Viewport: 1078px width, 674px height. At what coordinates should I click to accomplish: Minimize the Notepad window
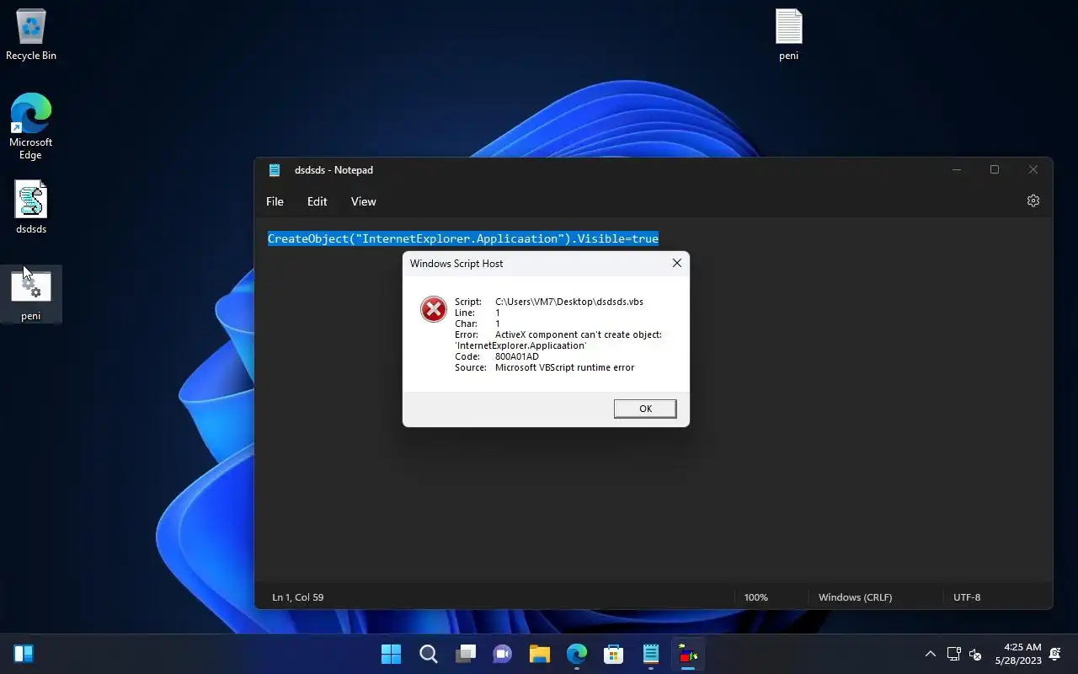pyautogui.click(x=956, y=169)
